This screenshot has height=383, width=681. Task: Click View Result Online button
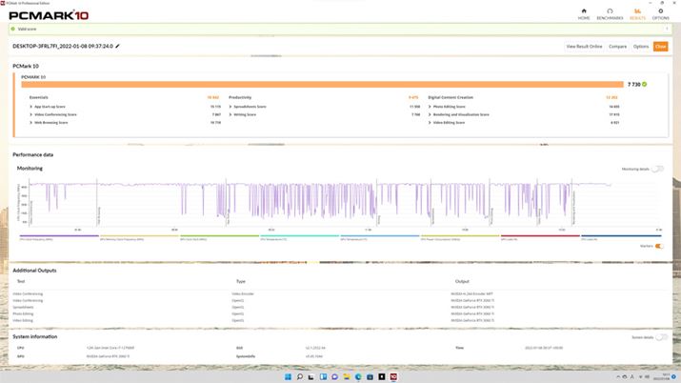point(584,46)
